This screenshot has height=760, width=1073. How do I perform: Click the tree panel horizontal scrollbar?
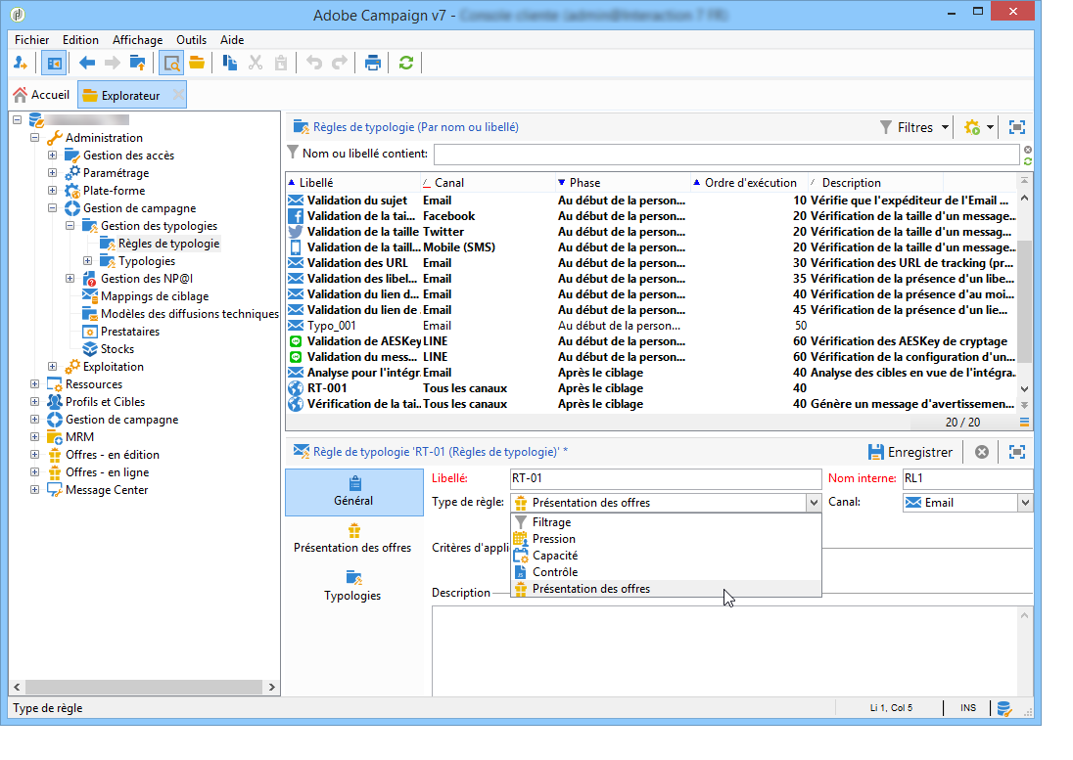[x=144, y=687]
